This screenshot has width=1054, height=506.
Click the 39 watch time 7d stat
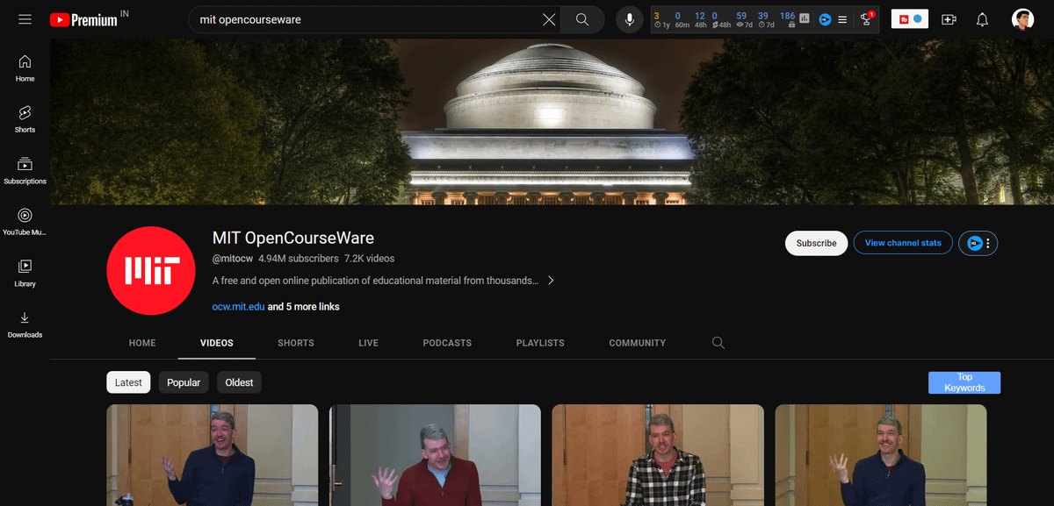[x=765, y=19]
